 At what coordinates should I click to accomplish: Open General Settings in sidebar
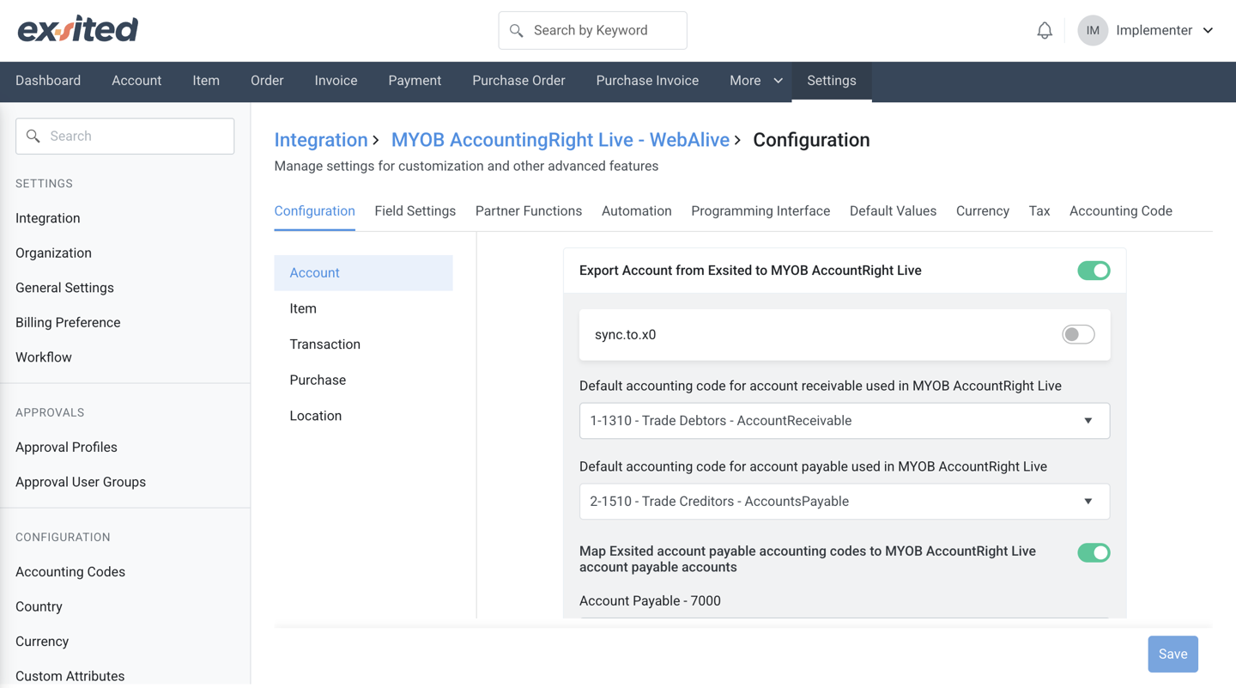pos(64,288)
